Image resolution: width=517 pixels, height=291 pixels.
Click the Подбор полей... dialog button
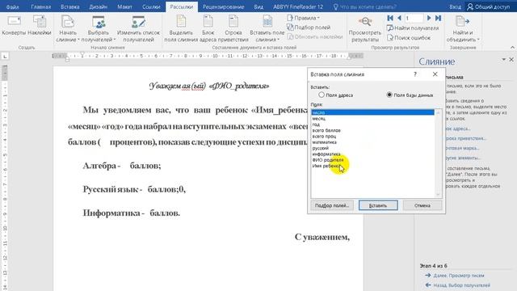(x=332, y=205)
